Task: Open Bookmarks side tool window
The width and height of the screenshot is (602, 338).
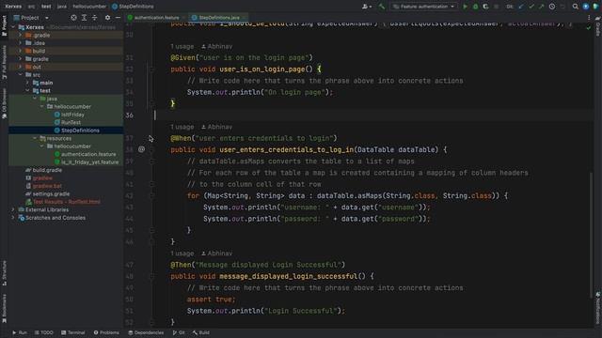Action: pyautogui.click(x=4, y=308)
